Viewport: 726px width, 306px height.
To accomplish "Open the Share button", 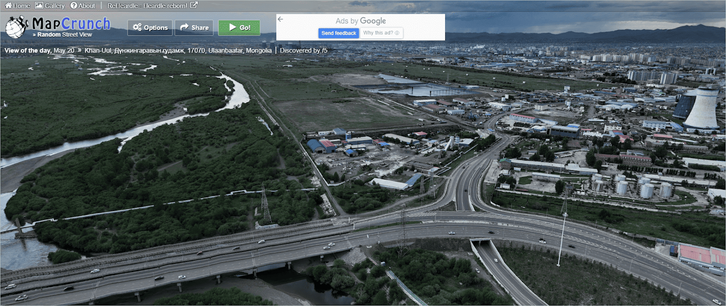I will click(x=194, y=28).
